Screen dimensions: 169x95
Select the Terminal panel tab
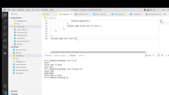coord(72,55)
